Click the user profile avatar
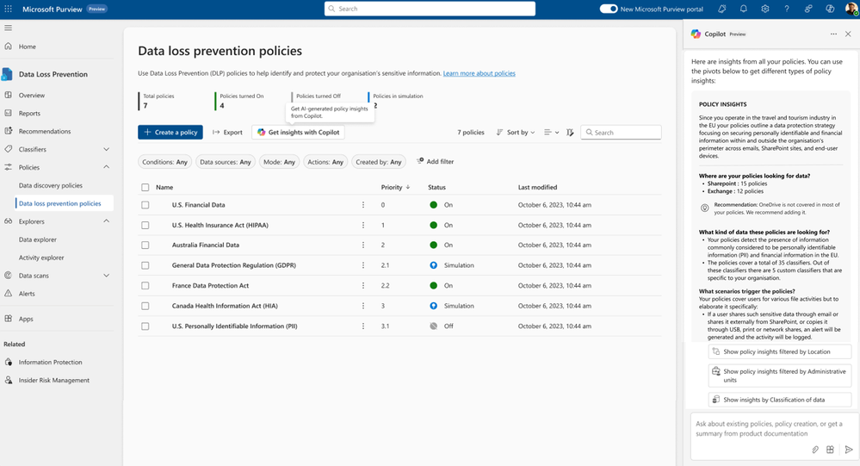 pyautogui.click(x=851, y=9)
